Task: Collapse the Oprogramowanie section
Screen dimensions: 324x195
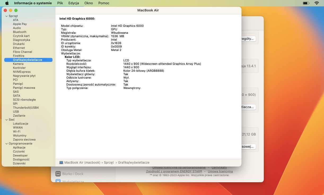Action: [x=6, y=143]
